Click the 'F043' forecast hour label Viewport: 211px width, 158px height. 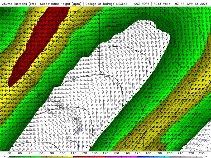158,4
